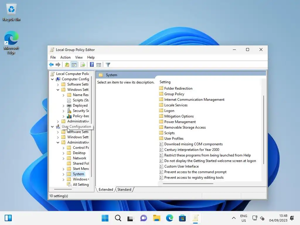Select the Locale Services folder
The height and width of the screenshot is (225, 300).
click(x=173, y=105)
